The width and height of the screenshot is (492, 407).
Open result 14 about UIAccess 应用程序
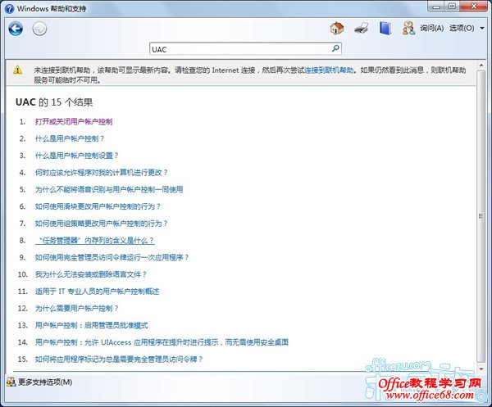click(x=162, y=342)
